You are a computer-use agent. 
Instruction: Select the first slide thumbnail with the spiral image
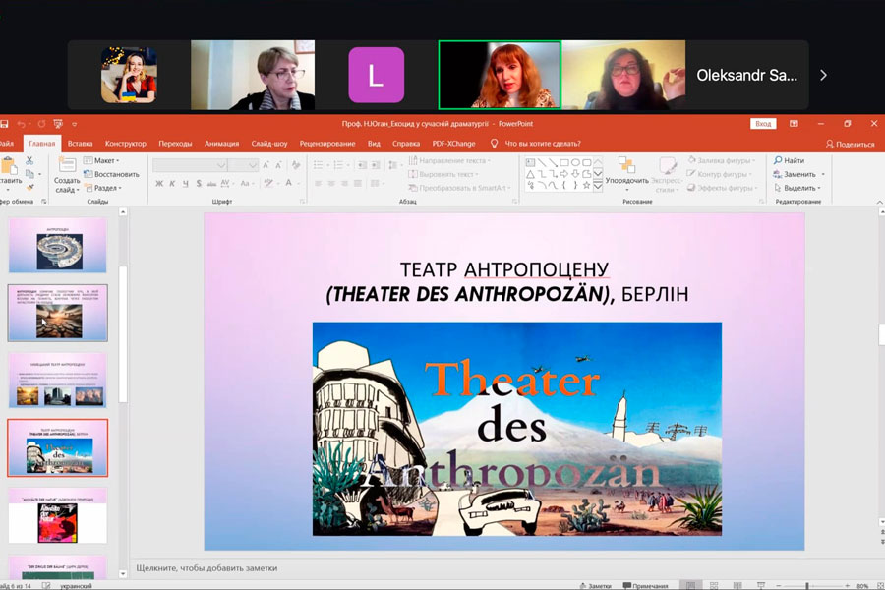[x=57, y=246]
